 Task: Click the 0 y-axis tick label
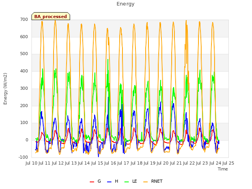tap(27, 140)
